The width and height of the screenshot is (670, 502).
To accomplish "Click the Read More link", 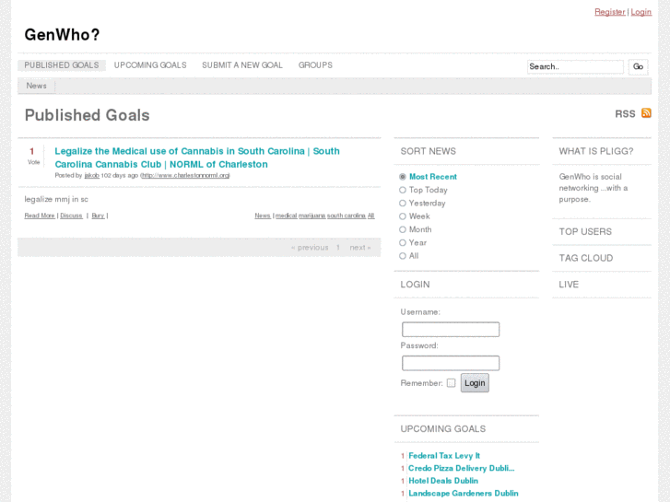I will (x=40, y=216).
